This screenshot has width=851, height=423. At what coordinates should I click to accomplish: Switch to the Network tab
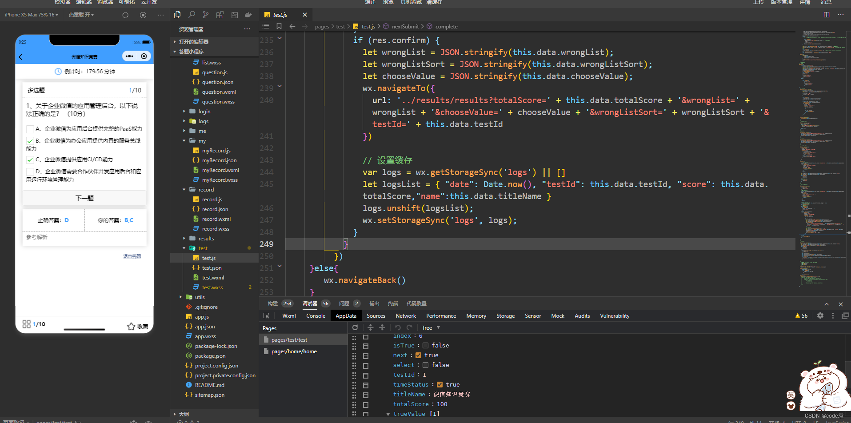(405, 316)
